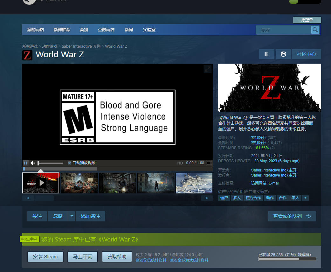The height and width of the screenshot is (272, 331).
Task: Enter fullscreen using the video corner expand icon
Action: pos(207,69)
